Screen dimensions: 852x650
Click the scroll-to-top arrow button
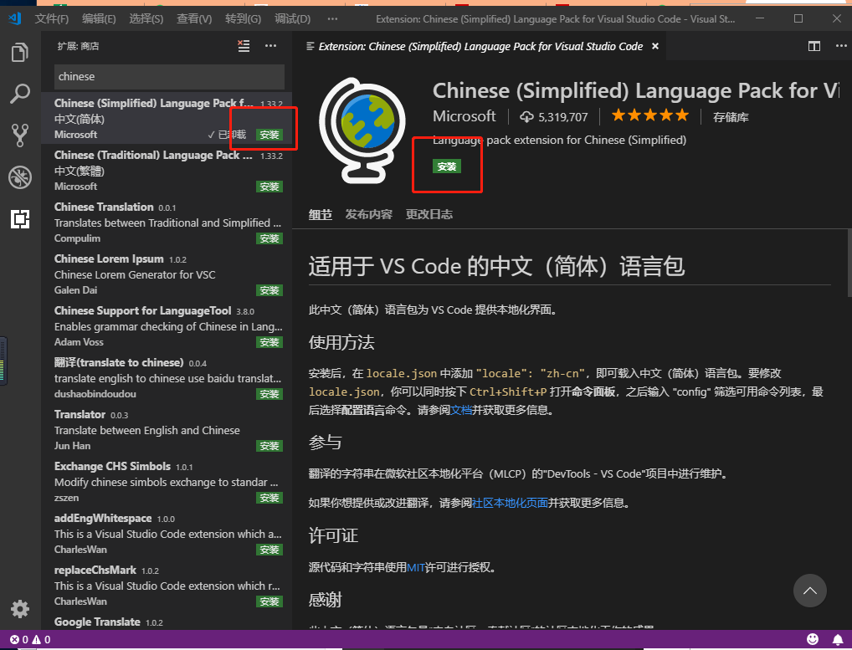tap(809, 591)
